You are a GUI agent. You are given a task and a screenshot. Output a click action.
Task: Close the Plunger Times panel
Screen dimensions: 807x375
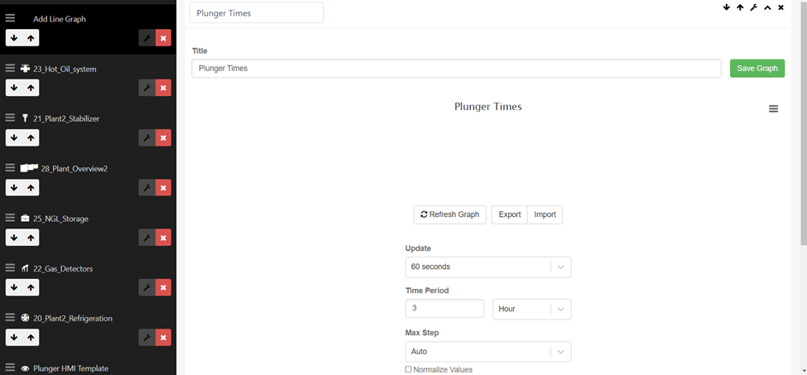tap(781, 7)
